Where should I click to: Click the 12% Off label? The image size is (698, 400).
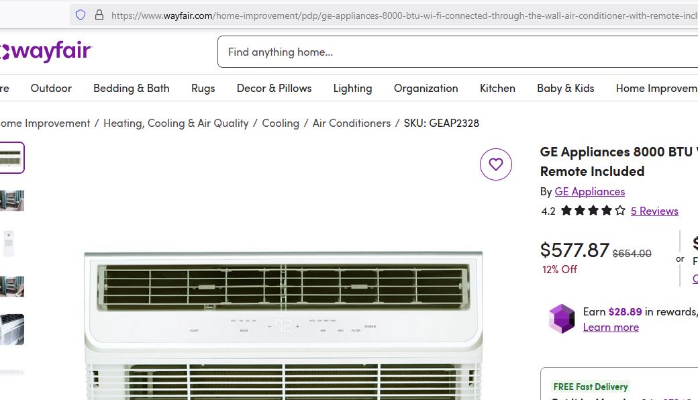coord(560,270)
